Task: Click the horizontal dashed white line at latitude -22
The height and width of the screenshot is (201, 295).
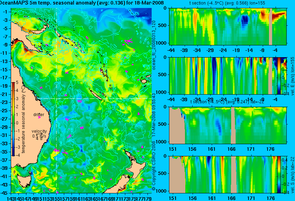Action: pyautogui.click(x=95, y=98)
